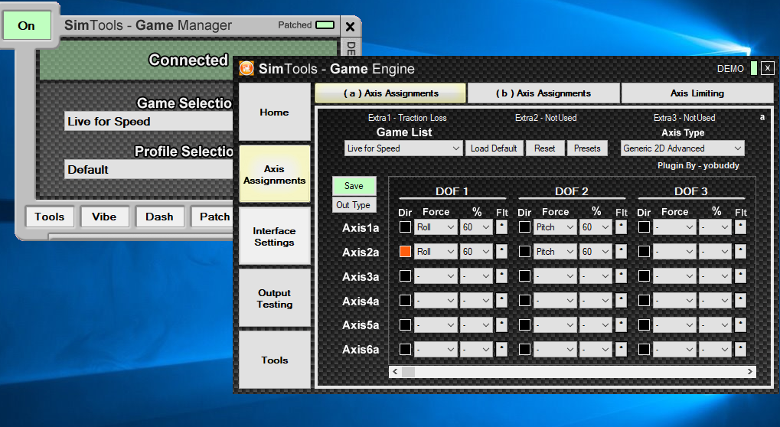This screenshot has width=780, height=427.
Task: Click Axis6a DOF 1 Flt filter button
Action: (501, 350)
